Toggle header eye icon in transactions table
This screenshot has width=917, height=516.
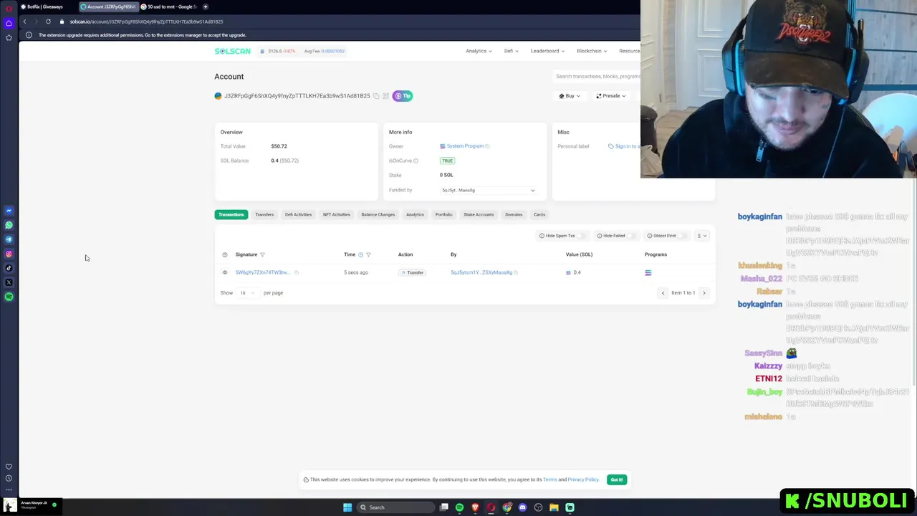pyautogui.click(x=224, y=254)
